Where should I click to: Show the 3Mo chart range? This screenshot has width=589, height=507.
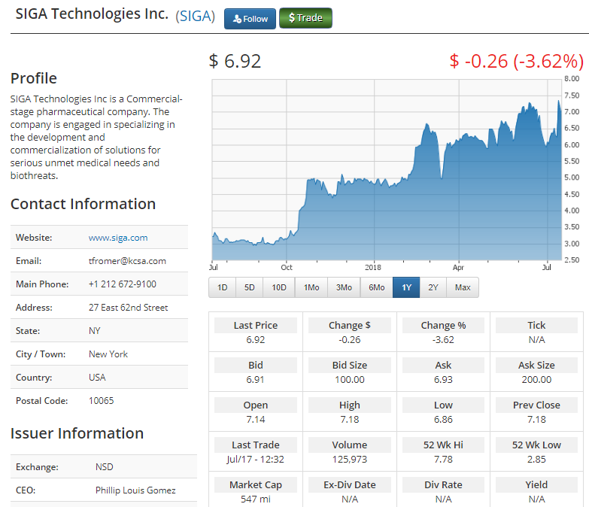344,287
